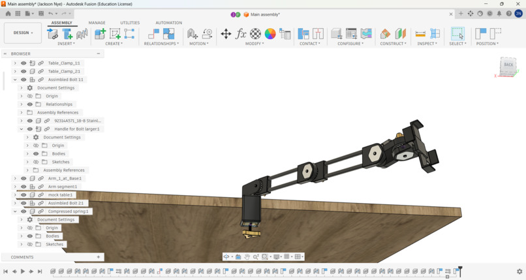The image size is (526, 280).
Task: Click the Orbit navigation tool
Action: (226, 257)
